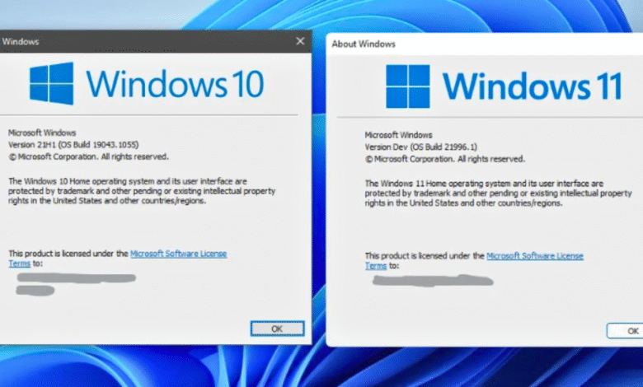Screen dimensions: 643x387
Task: Click the Windows 10 four-pane logo
Action: coord(51,83)
